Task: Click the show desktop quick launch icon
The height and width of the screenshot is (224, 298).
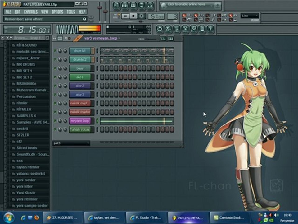Action: point(30,217)
